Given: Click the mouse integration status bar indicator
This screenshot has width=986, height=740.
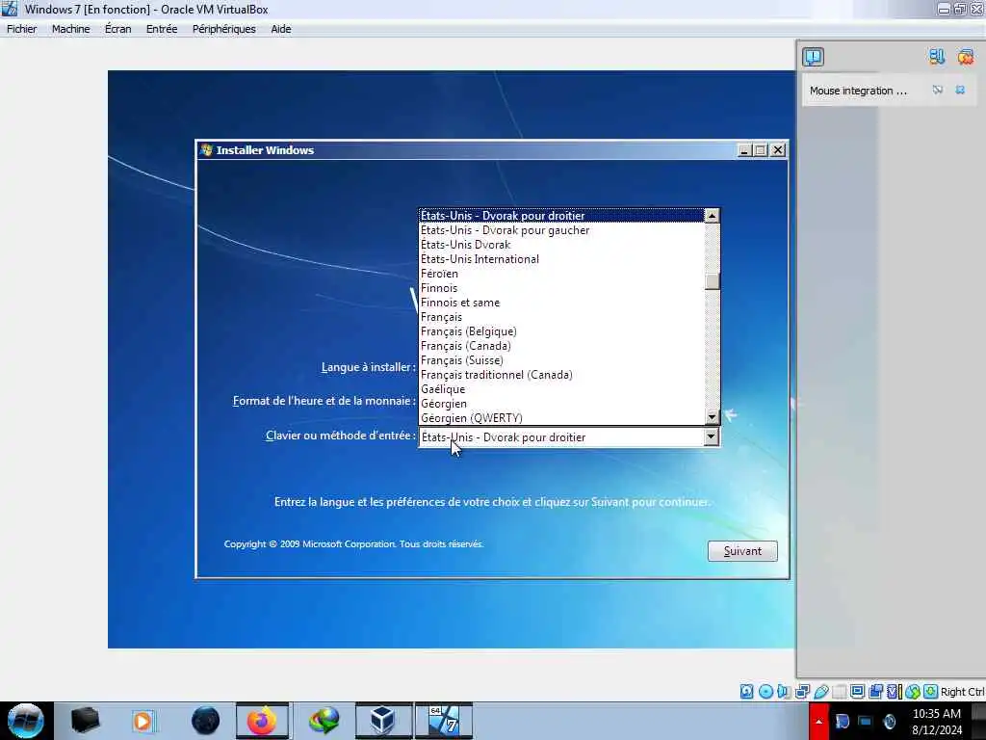Looking at the screenshot, I should pyautogui.click(x=913, y=692).
